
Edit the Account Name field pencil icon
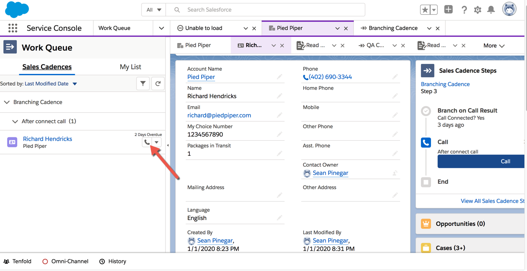280,77
